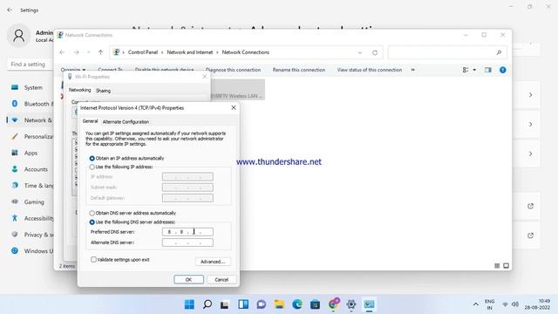
Task: Select the General tab in IPv4 Properties
Action: pyautogui.click(x=90, y=121)
